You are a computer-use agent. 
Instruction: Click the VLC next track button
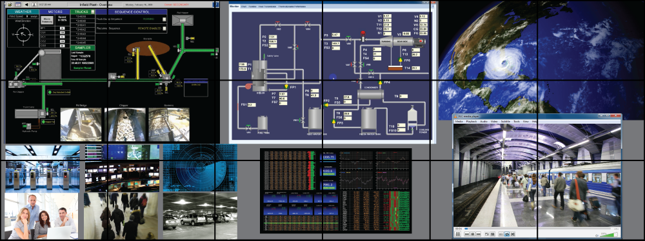[479, 234]
